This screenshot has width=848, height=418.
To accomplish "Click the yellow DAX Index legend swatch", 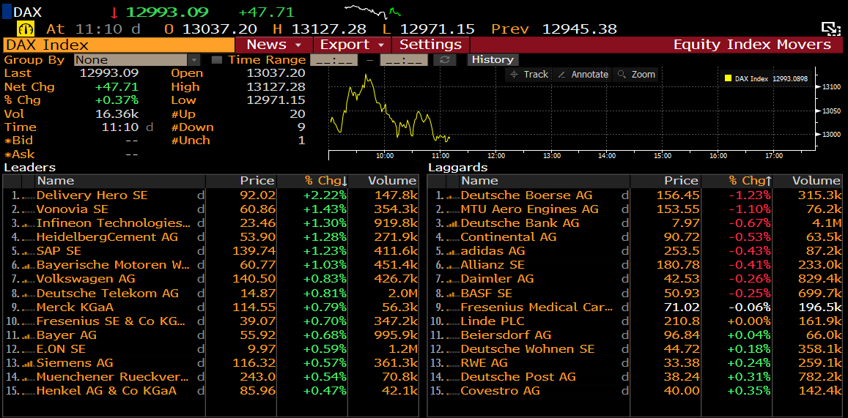I will (728, 79).
